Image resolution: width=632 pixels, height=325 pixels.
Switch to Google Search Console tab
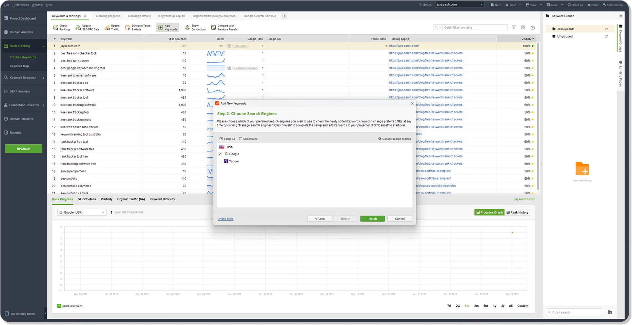pos(260,16)
